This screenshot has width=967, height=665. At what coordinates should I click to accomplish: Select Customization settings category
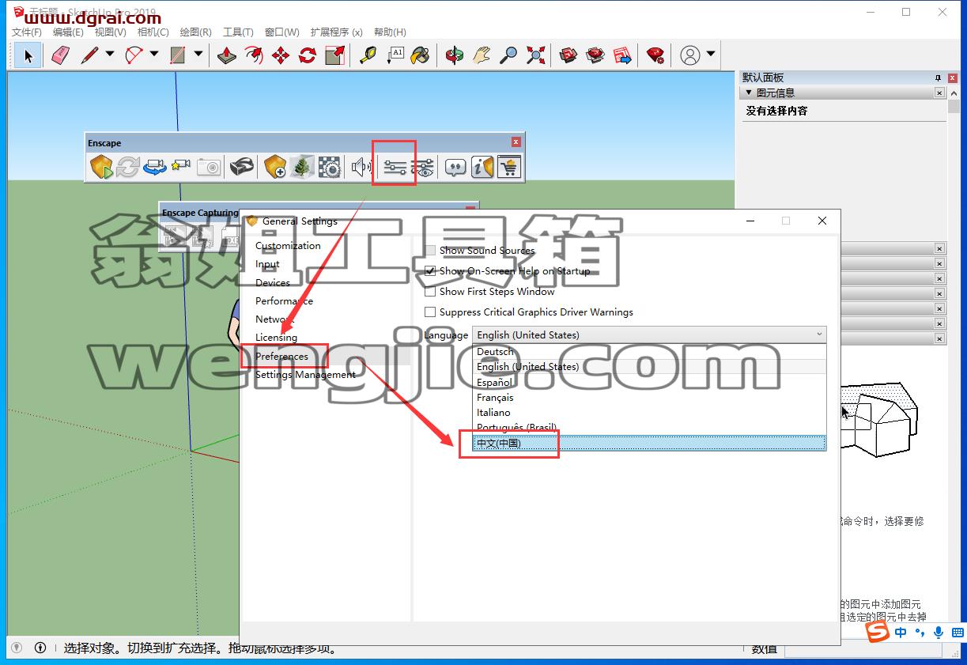pos(288,246)
